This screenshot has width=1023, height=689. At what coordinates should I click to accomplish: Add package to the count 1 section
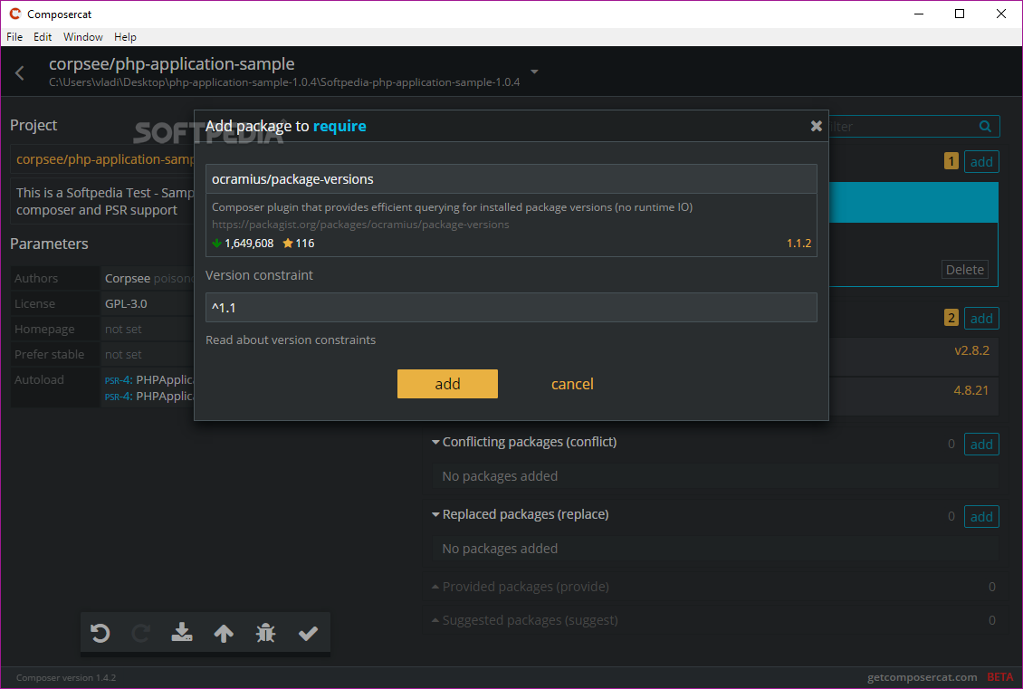point(981,162)
